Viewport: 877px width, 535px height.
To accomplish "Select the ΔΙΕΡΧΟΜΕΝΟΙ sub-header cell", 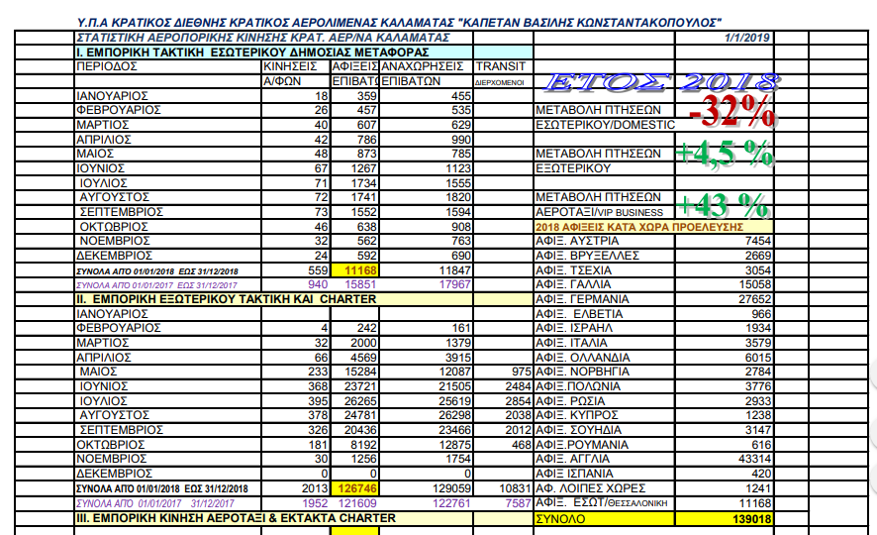I will 500,82.
